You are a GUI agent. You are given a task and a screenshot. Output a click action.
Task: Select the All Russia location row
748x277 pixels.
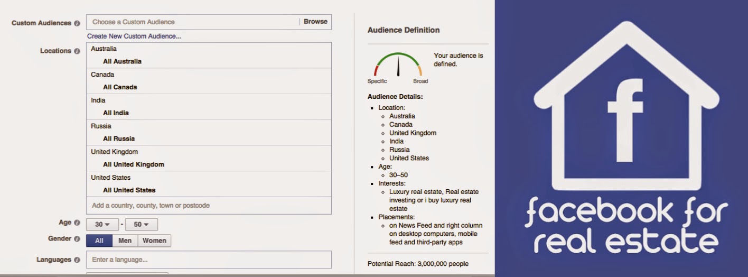pyautogui.click(x=209, y=139)
